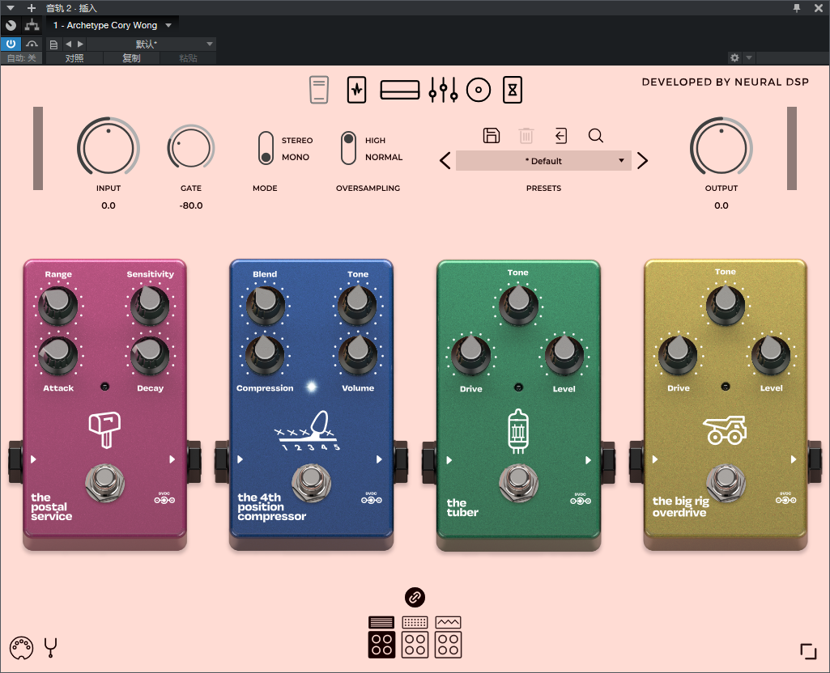
Task: Click the big rig overdrive Tone knob
Action: (726, 306)
